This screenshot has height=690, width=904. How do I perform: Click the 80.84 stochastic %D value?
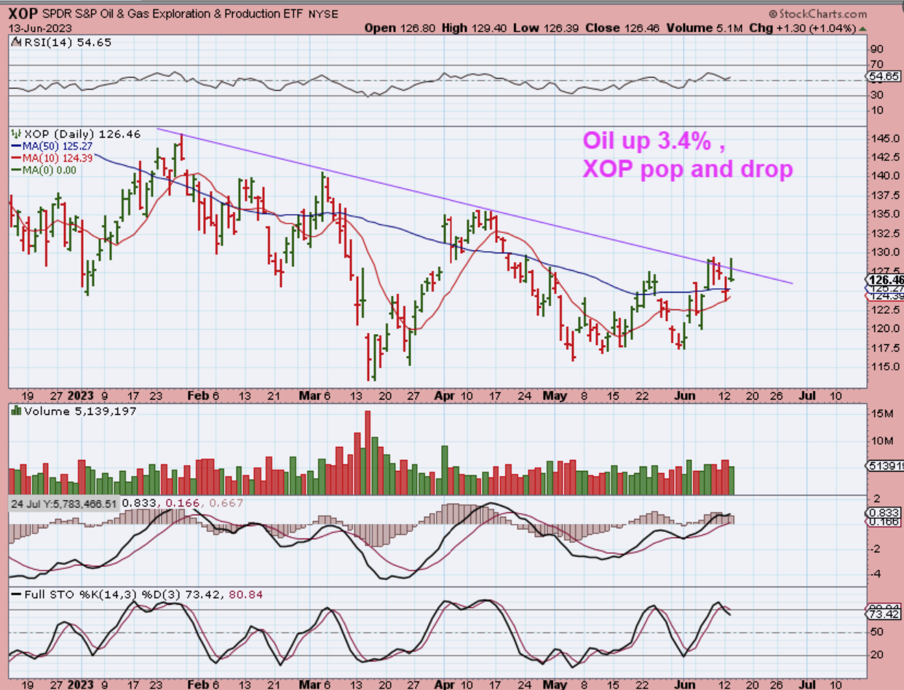[x=246, y=595]
